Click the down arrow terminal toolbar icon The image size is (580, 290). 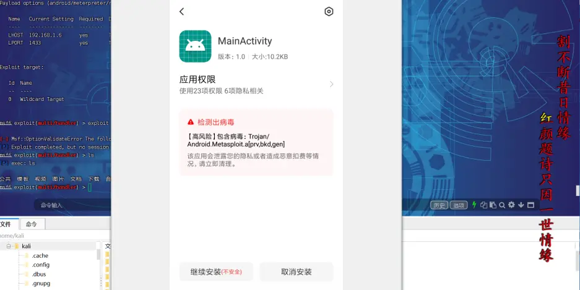click(x=521, y=205)
